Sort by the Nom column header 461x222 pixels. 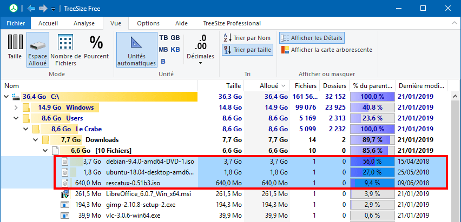(99, 86)
